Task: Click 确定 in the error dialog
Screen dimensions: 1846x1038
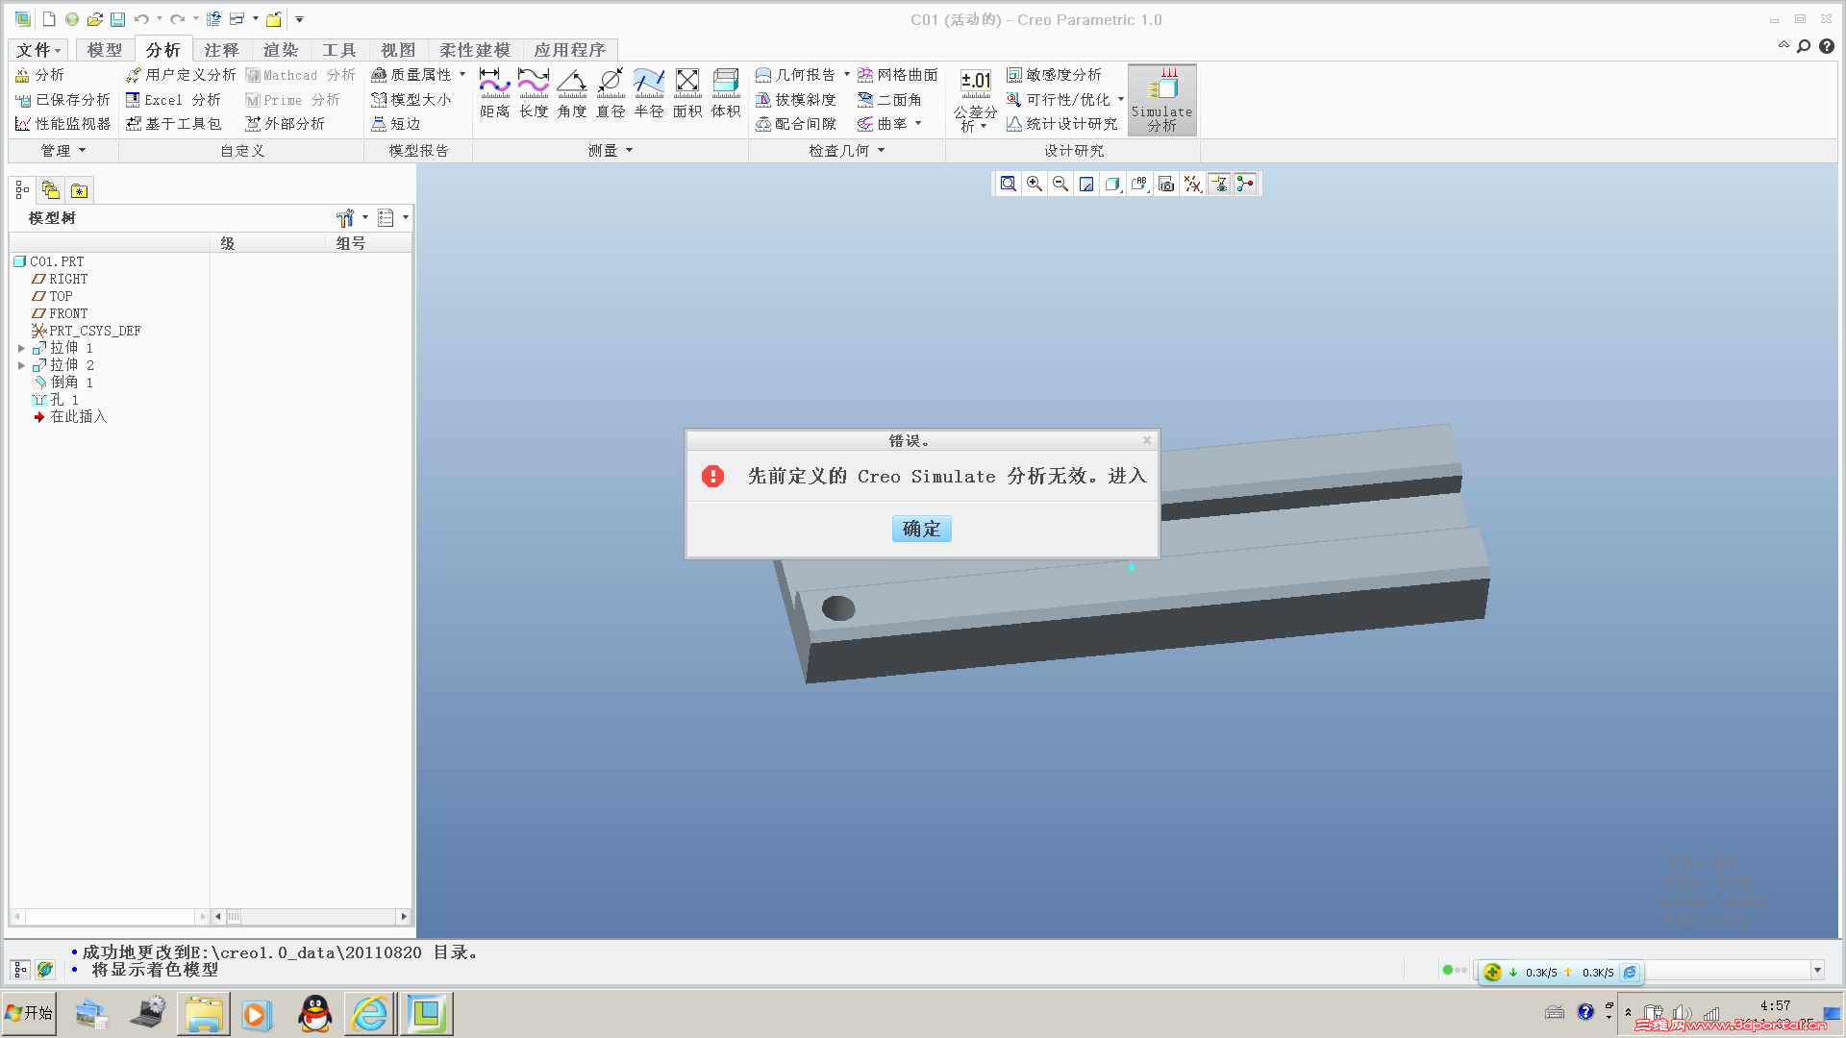Action: pos(920,529)
